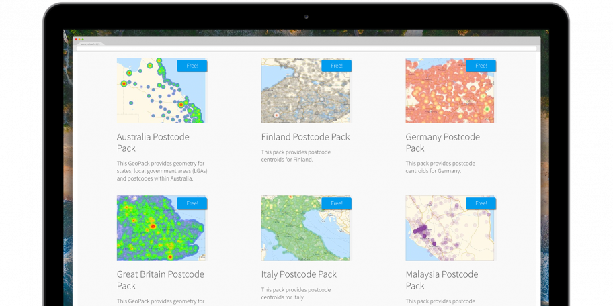Click the red close window dot

coord(76,40)
